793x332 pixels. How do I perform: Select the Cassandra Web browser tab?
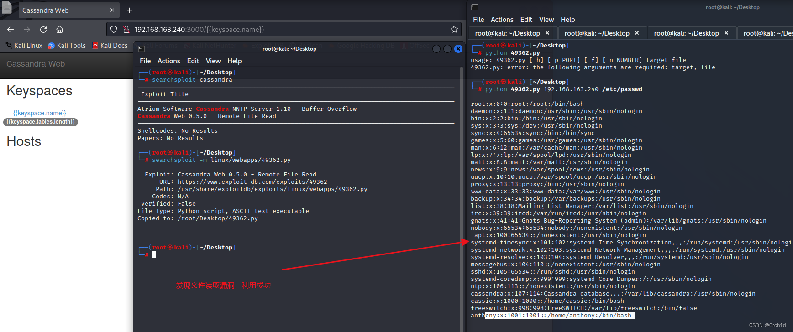[x=68, y=10]
